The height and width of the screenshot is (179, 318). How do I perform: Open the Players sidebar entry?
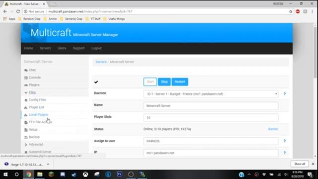click(34, 85)
